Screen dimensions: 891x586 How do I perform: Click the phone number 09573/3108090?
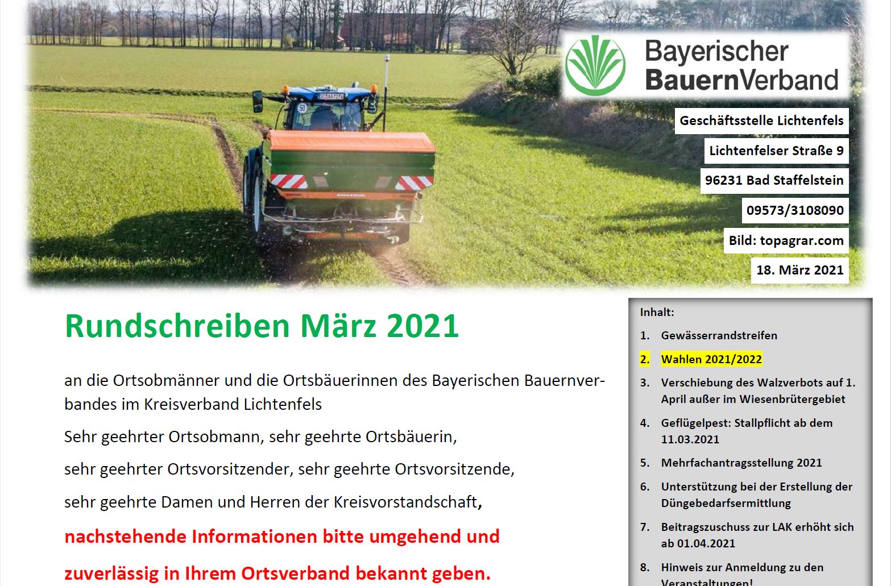pyautogui.click(x=795, y=210)
